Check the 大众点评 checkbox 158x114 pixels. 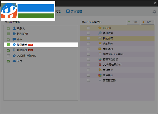[x=88, y=70]
